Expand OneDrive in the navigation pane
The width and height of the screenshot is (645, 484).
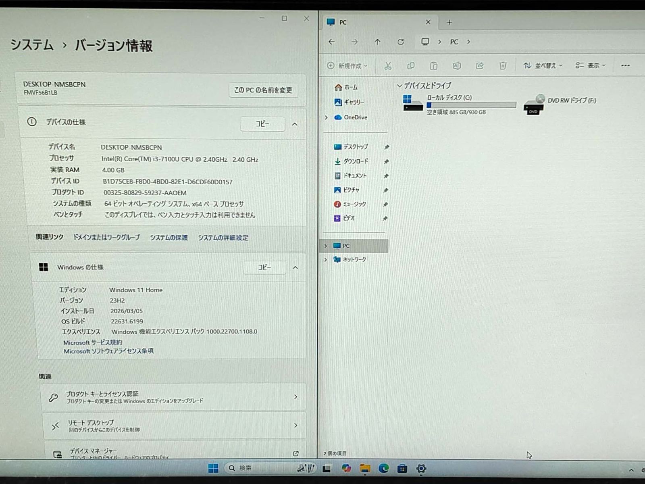click(x=326, y=117)
